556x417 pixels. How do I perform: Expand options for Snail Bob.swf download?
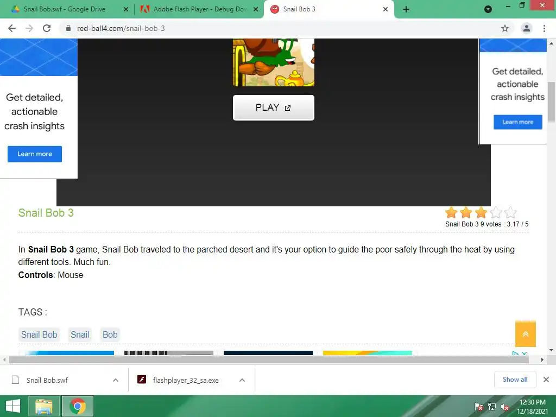116,380
